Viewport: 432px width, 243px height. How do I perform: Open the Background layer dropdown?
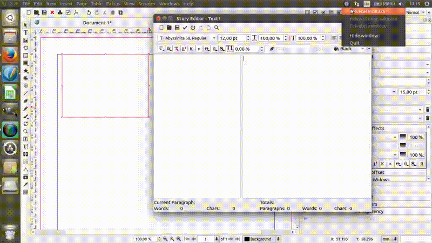click(x=262, y=239)
